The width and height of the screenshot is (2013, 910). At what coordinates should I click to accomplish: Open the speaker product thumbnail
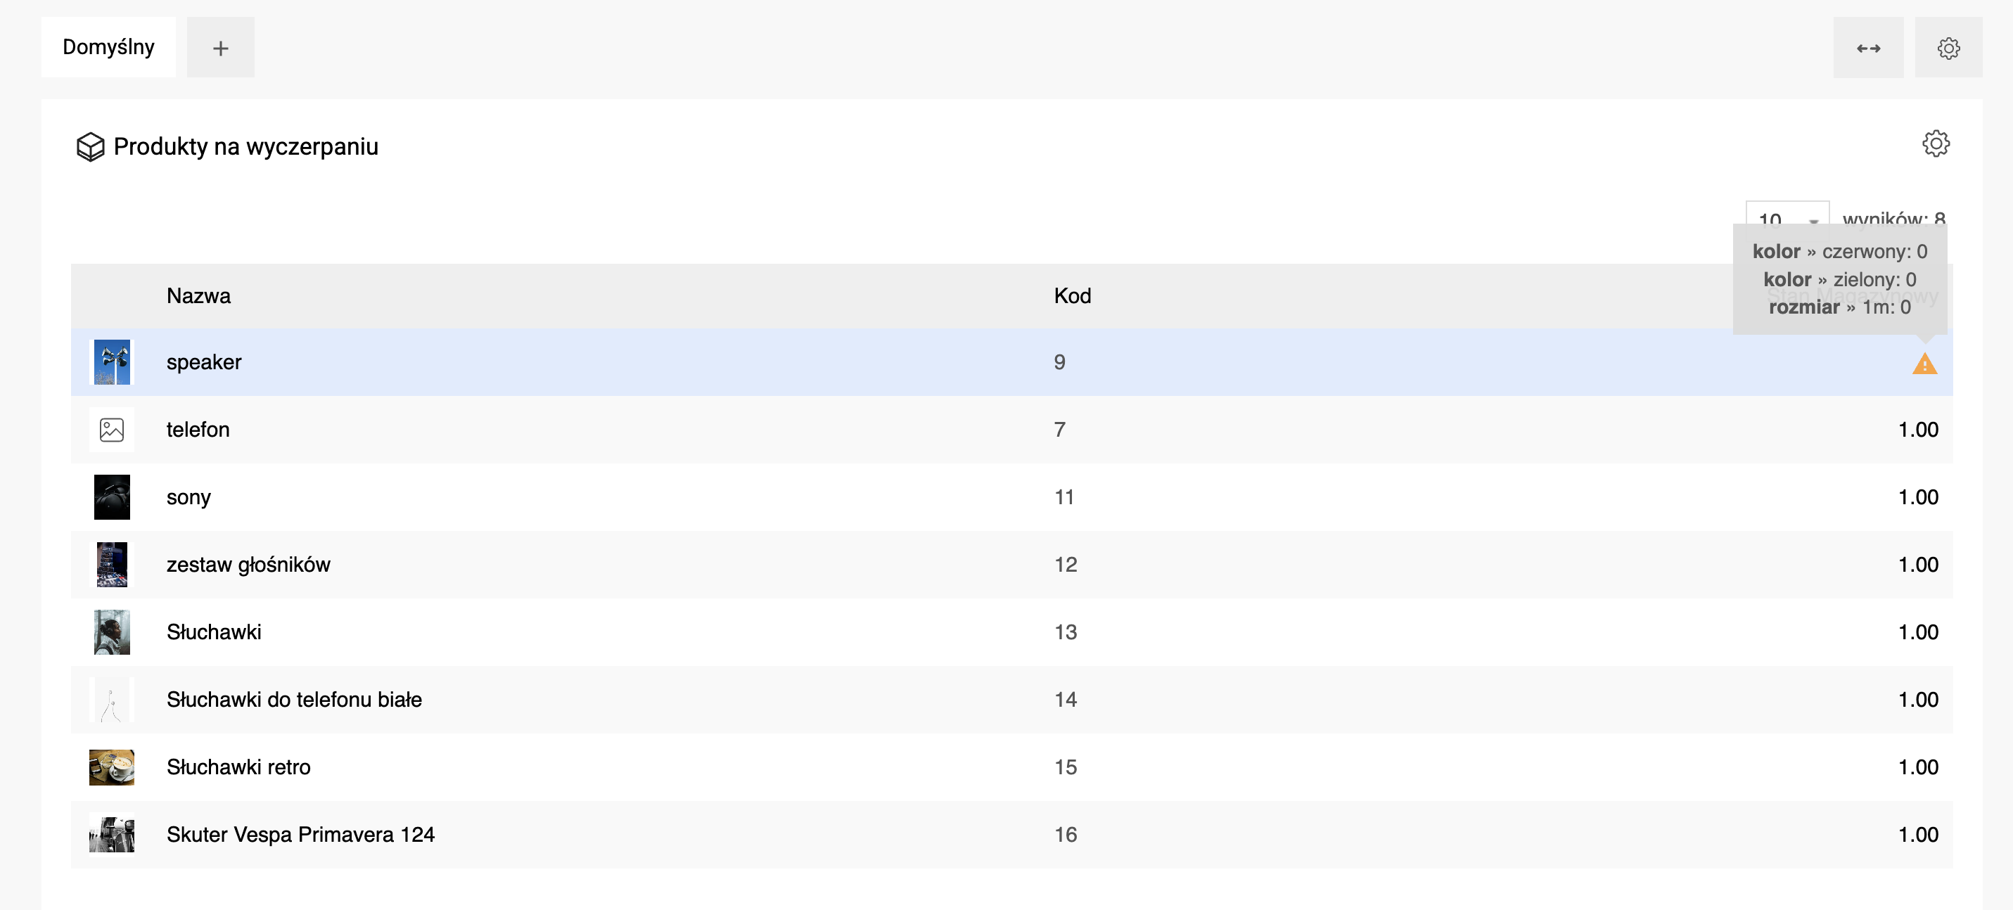pyautogui.click(x=112, y=362)
